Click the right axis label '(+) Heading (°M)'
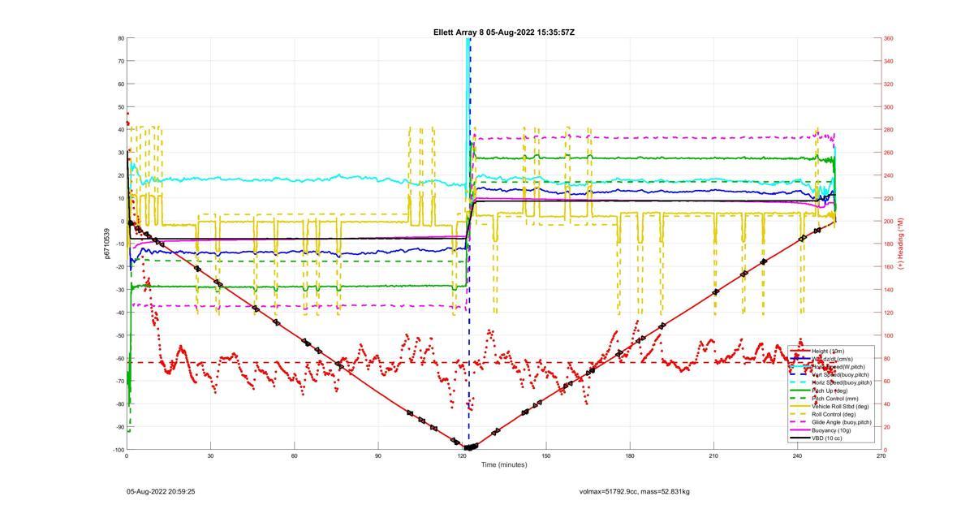 click(900, 244)
